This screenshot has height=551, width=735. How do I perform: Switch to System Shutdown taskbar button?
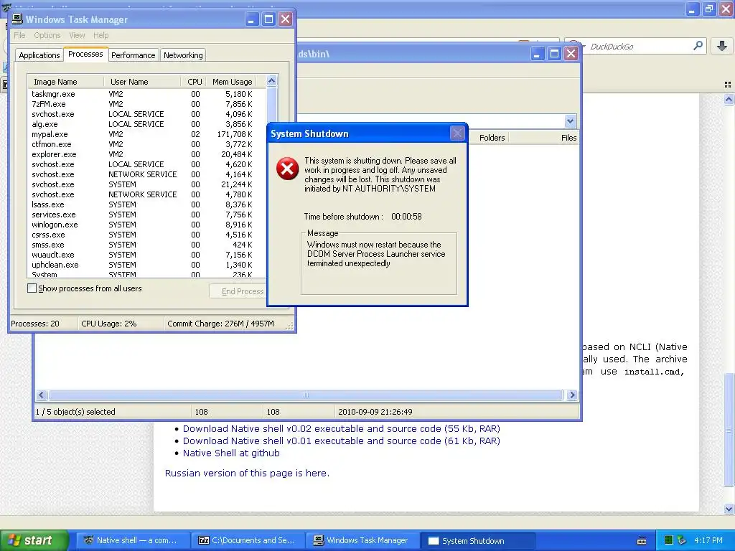click(477, 540)
